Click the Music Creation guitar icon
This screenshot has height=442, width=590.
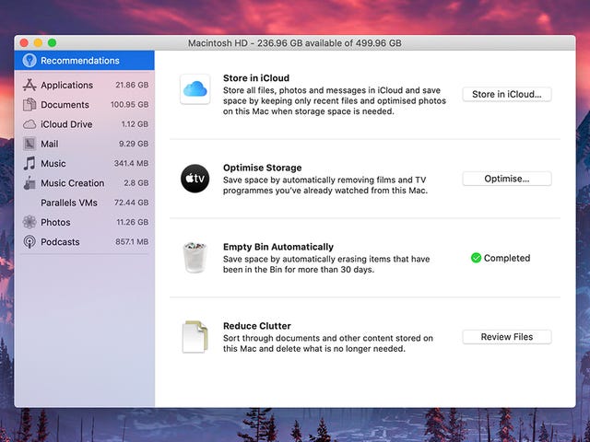[29, 183]
